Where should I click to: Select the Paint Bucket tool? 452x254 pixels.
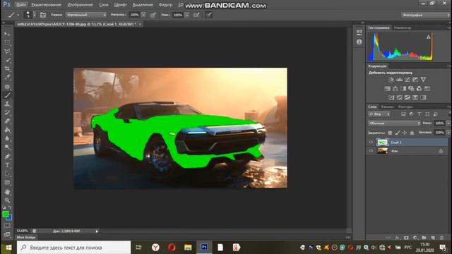click(7, 130)
